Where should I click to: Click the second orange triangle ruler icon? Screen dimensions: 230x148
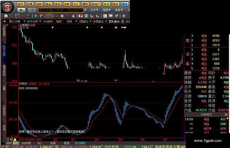tap(97, 16)
